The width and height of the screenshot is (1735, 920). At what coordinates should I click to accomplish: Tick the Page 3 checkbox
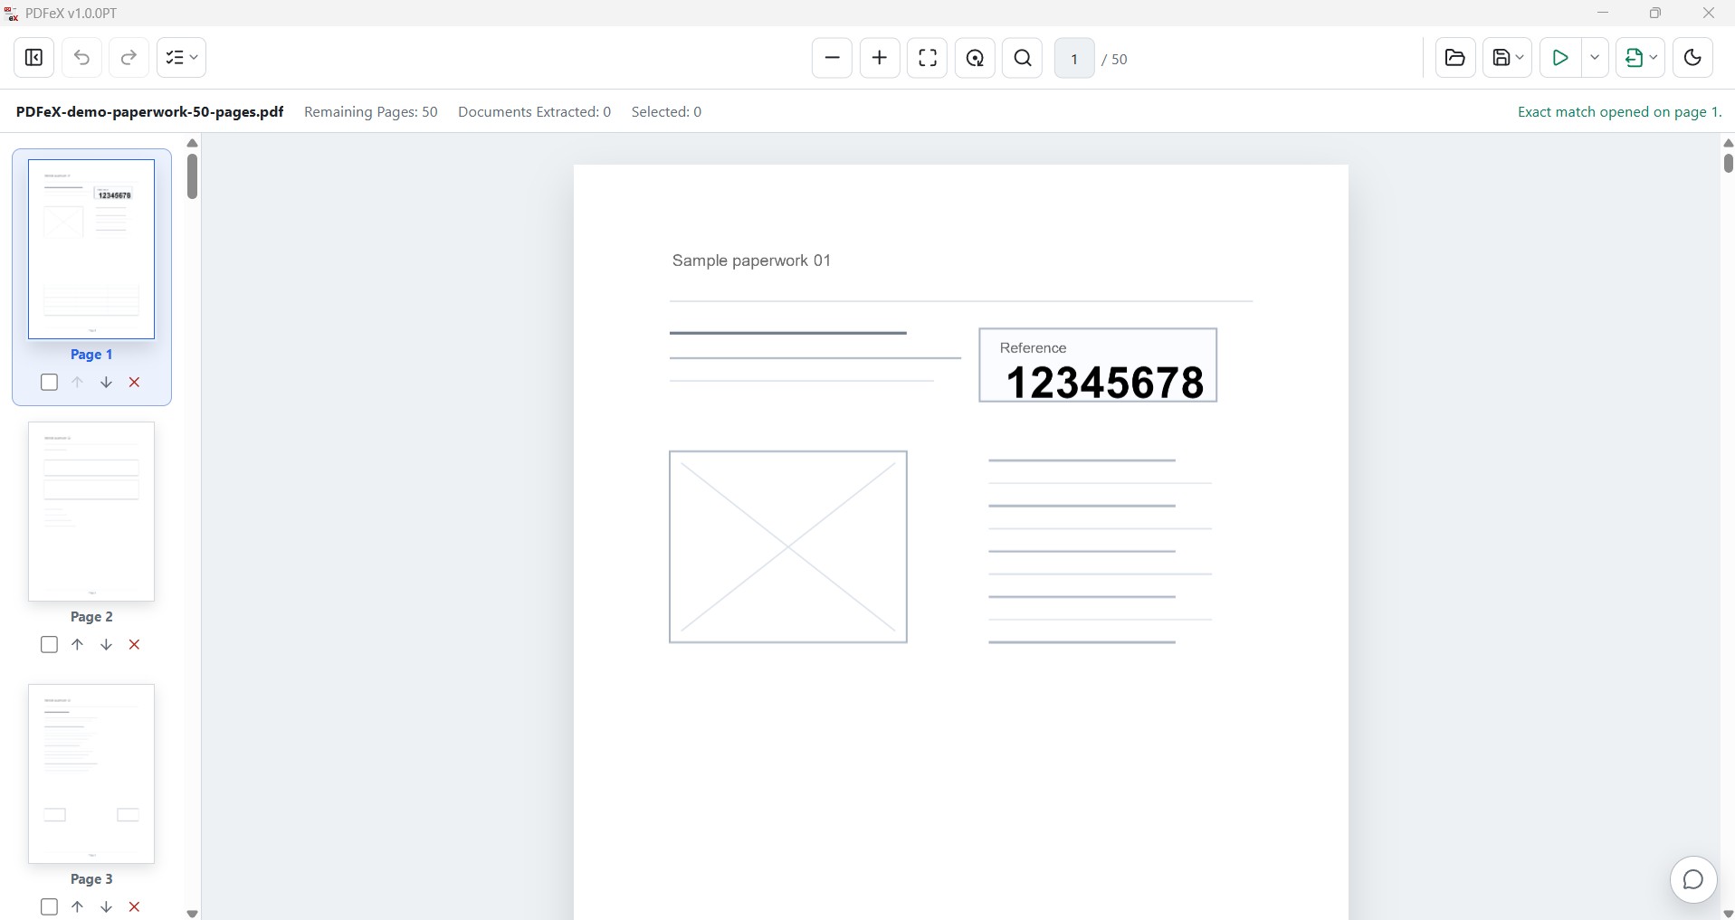coord(50,906)
